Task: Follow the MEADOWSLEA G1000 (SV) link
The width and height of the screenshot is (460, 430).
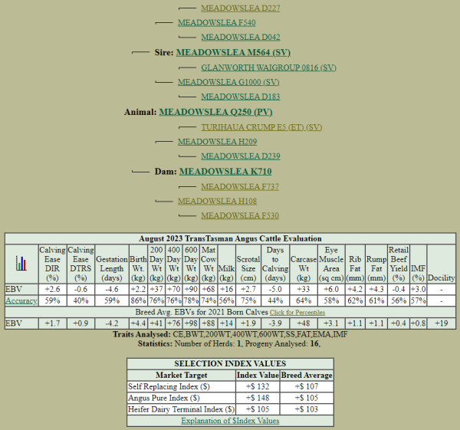Action: click(228, 82)
